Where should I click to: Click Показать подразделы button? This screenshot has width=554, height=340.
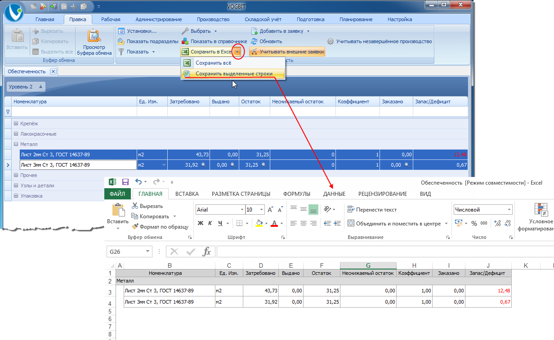click(x=148, y=41)
